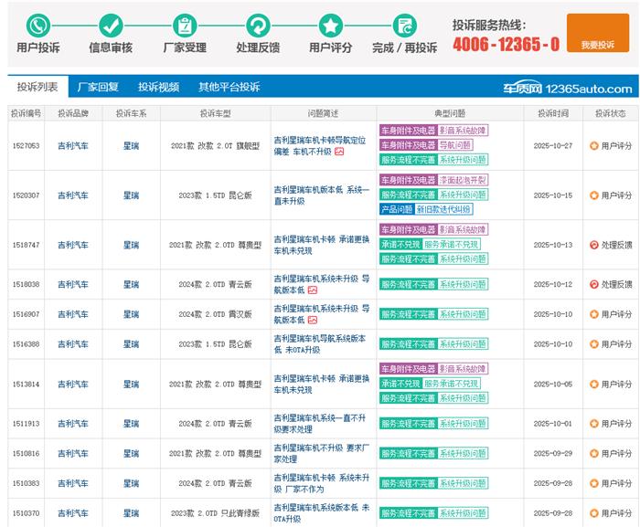Open complaint titled 吉利星瑞车机导航系统版本低 未OTA升级
This screenshot has height=527, width=640.
click(321, 344)
